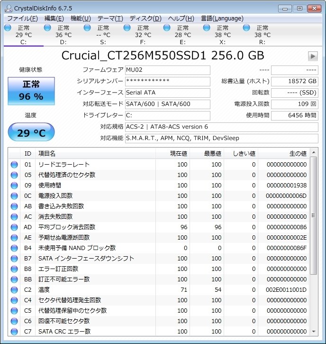This screenshot has width=326, height=344.
Task: Click status icon of B4 未使用予備 NAND row
Action: (14, 248)
